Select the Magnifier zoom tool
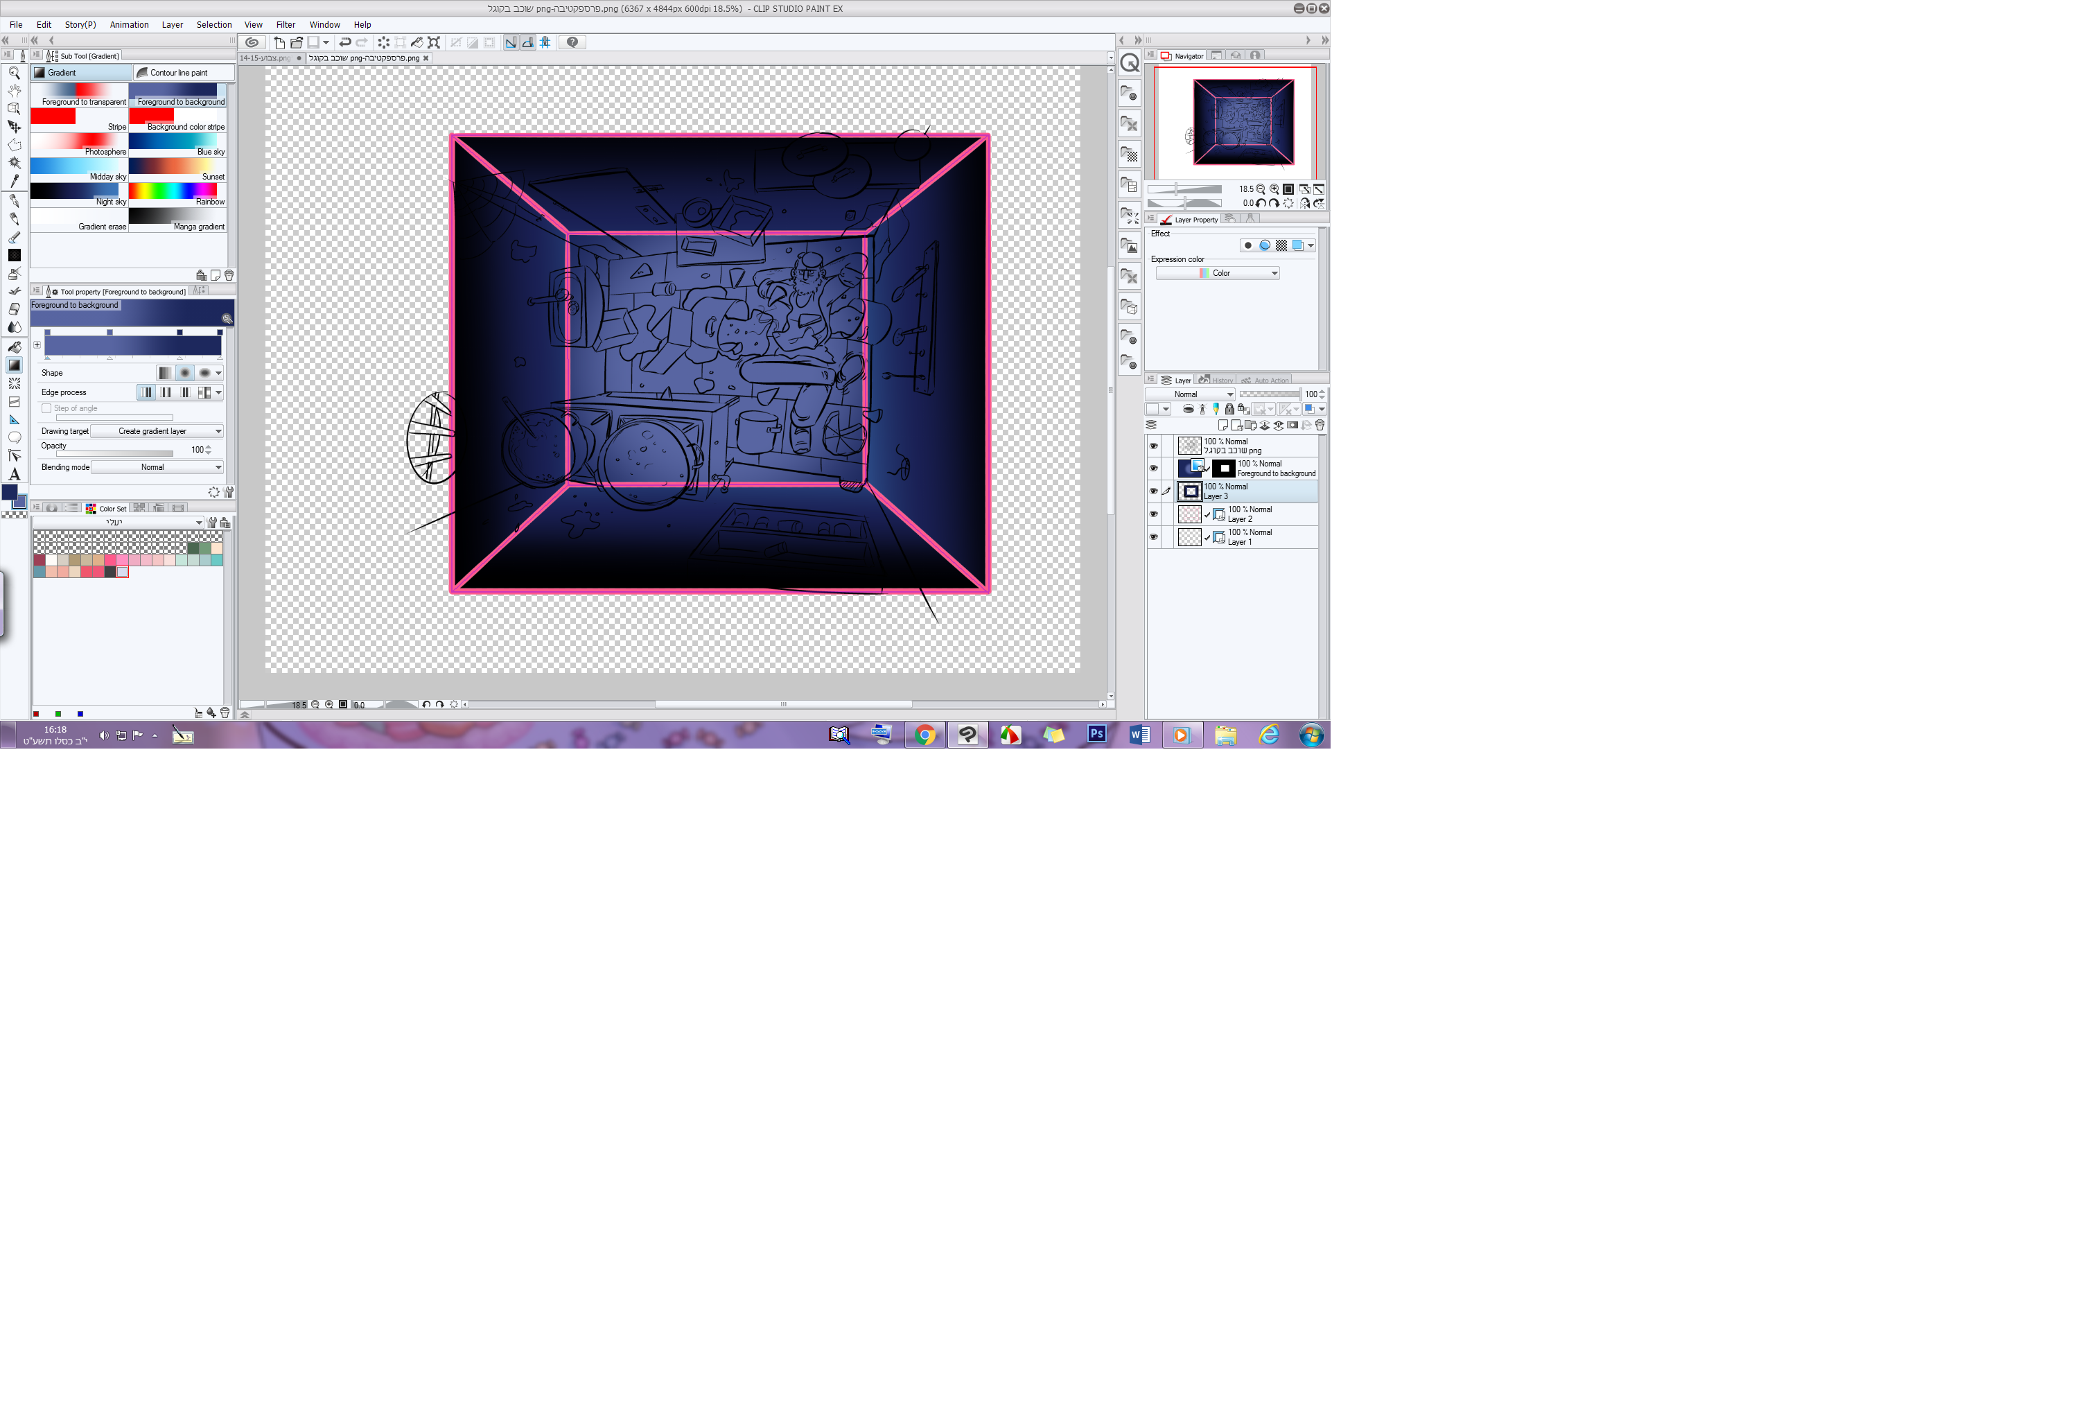2086x1416 pixels. pyautogui.click(x=15, y=73)
